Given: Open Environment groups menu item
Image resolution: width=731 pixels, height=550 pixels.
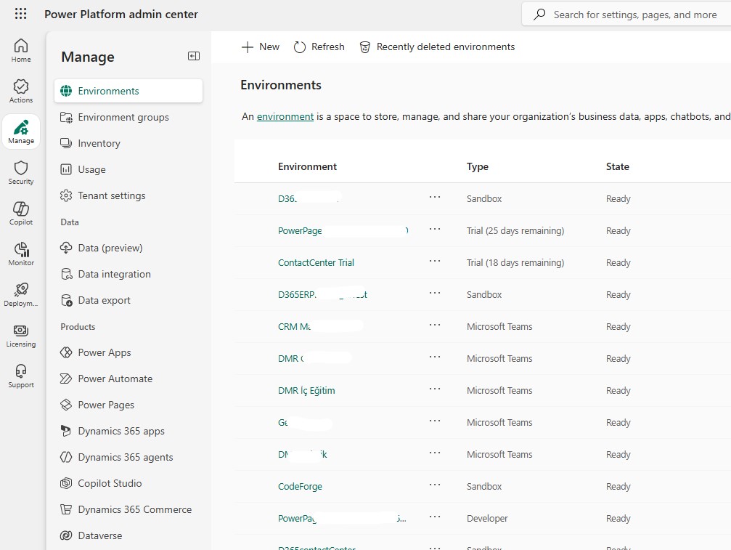Looking at the screenshot, I should [x=128, y=117].
